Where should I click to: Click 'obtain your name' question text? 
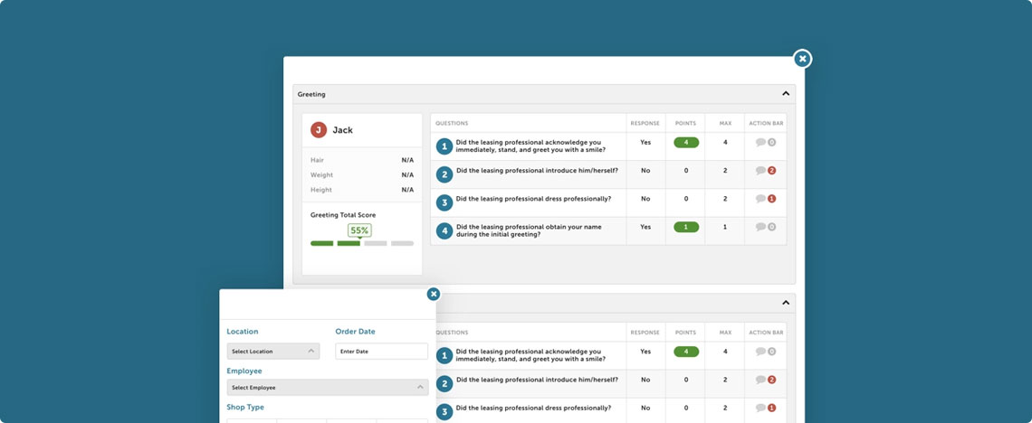pyautogui.click(x=529, y=230)
